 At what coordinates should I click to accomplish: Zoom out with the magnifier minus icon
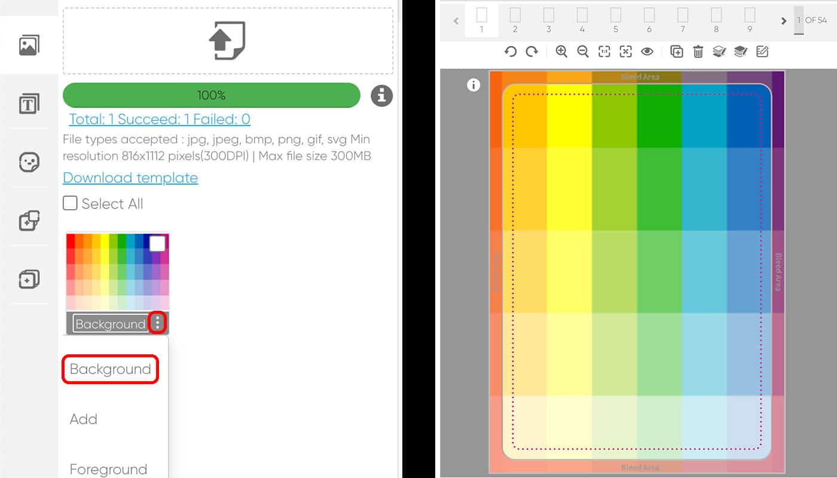coord(583,52)
